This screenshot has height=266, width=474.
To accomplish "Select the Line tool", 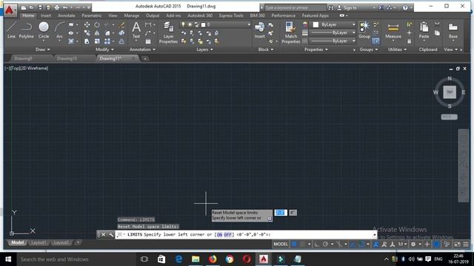I will pyautogui.click(x=11, y=30).
